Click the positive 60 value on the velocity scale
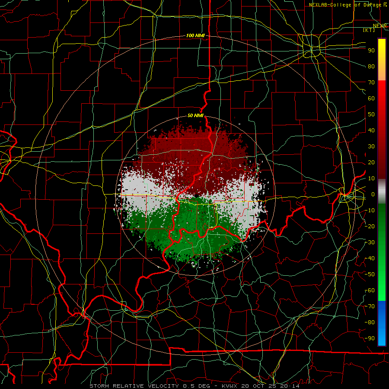The width and height of the screenshot is (389, 389). [371, 98]
